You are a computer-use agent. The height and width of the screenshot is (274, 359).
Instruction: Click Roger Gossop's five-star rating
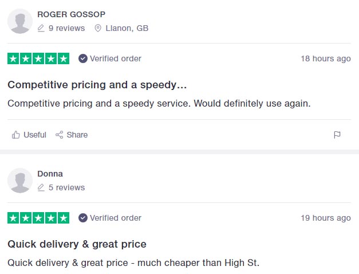pyautogui.click(x=38, y=58)
